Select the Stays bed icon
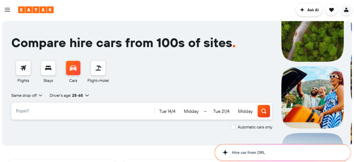 [48, 68]
